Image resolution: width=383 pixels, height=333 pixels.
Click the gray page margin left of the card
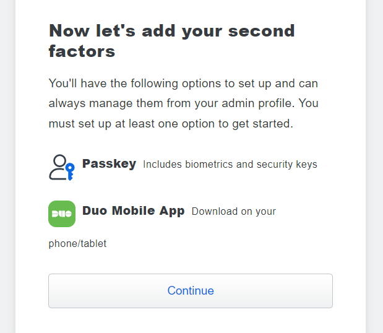coord(7,167)
